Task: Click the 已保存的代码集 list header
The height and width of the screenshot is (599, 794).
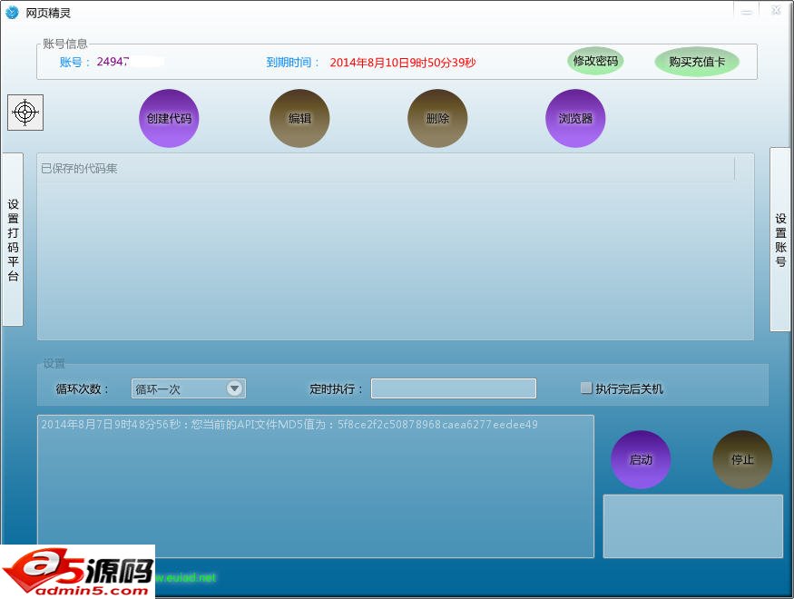Action: [387, 169]
